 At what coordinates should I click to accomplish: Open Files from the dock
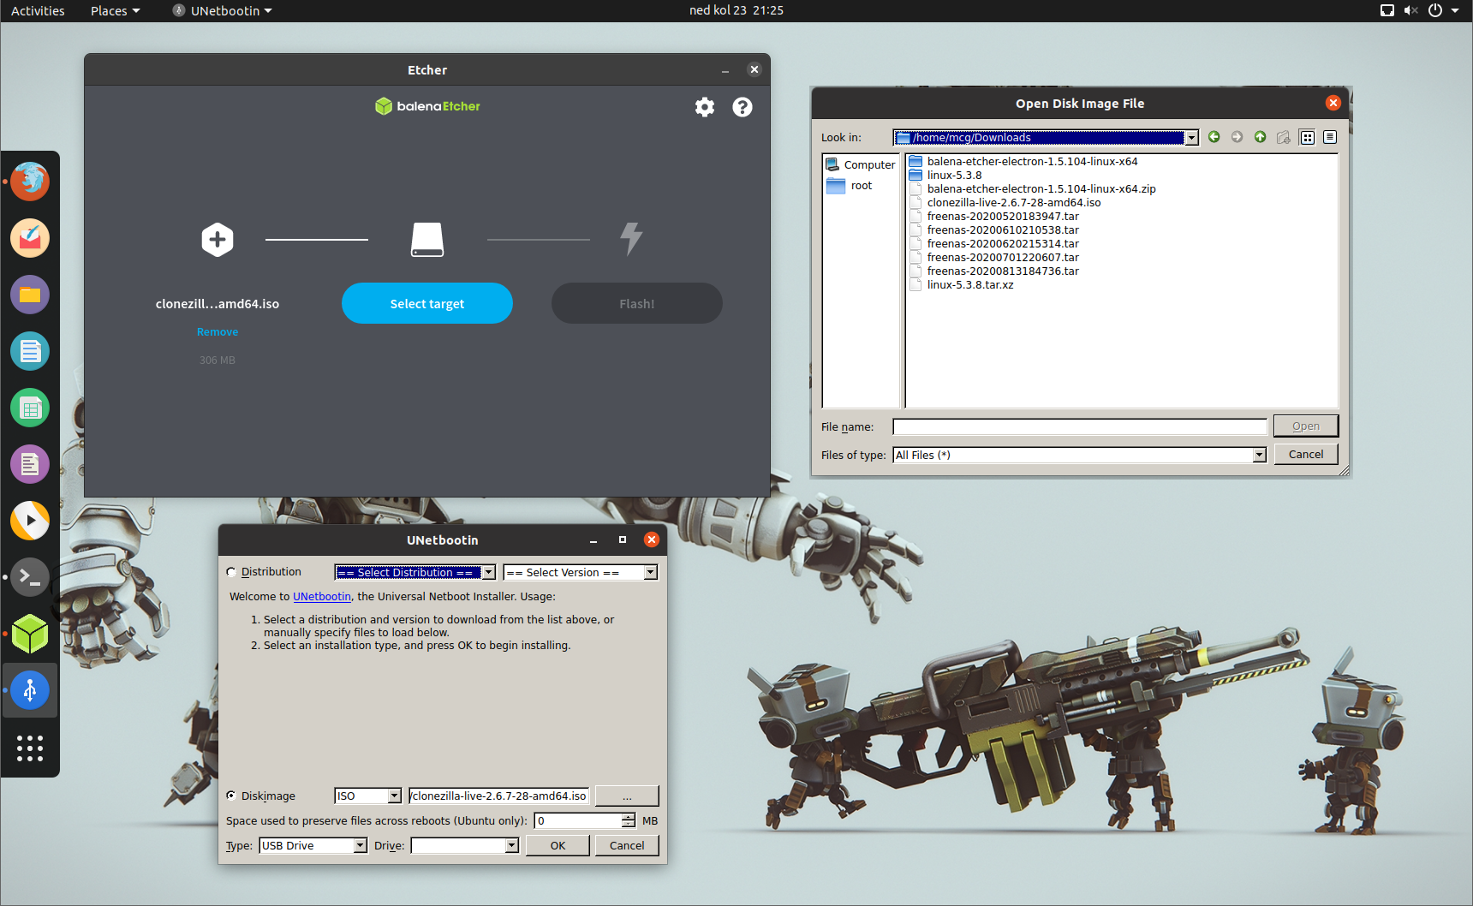[x=30, y=295]
